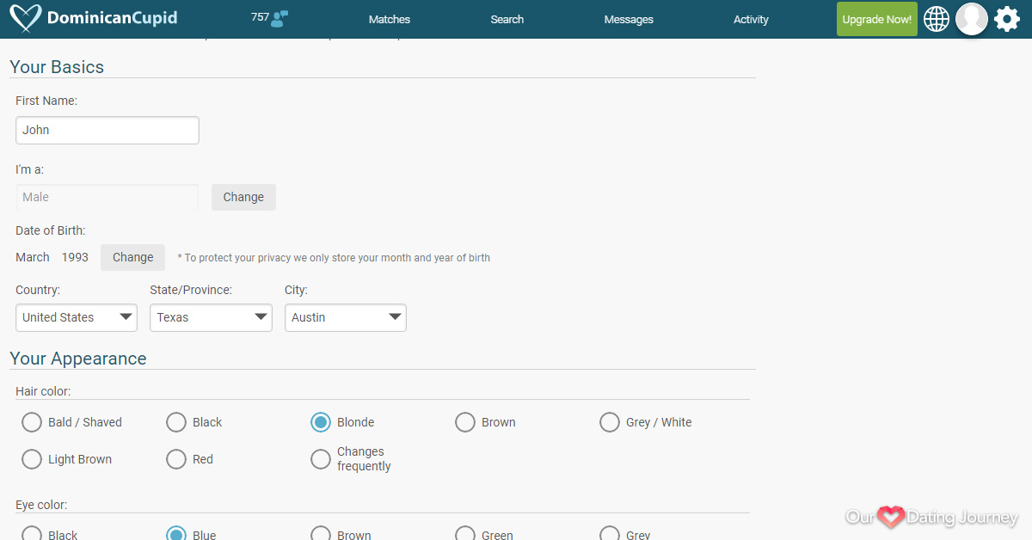This screenshot has height=540, width=1032.
Task: Go to the Matches menu
Action: [x=390, y=20]
